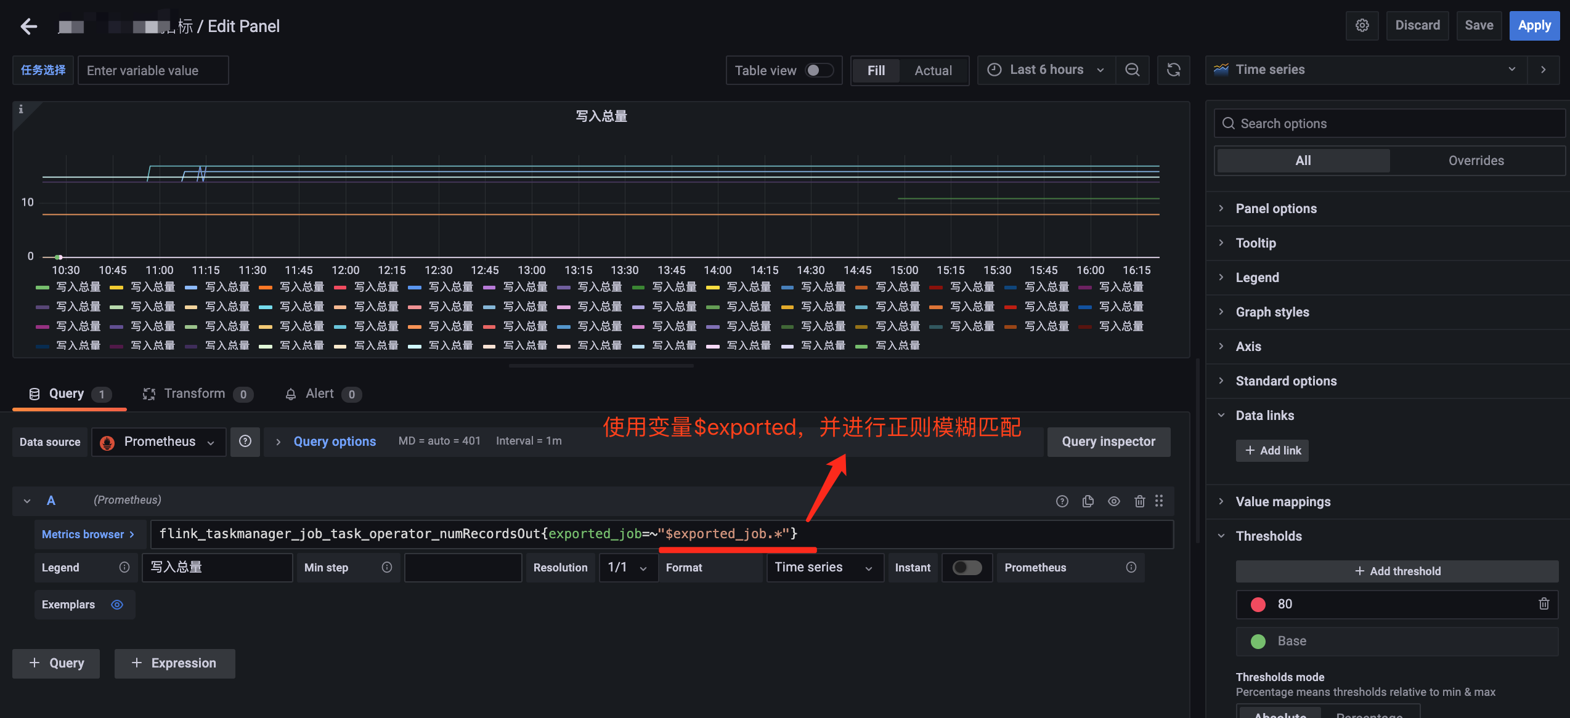
Task: Switch to the Transform tab
Action: coord(194,393)
